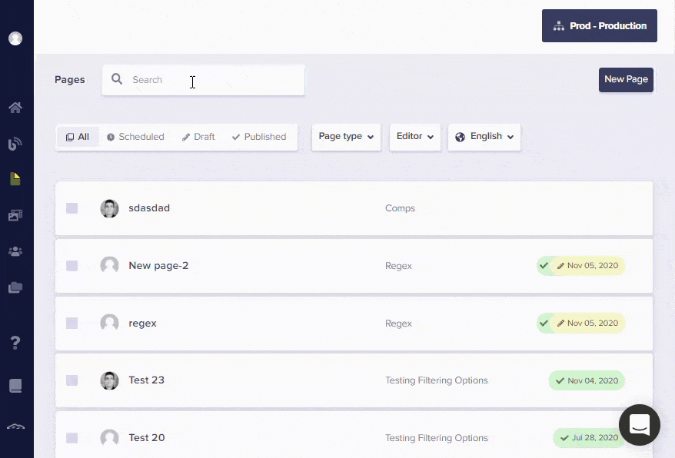Open the folders icon in sidebar

(15, 288)
